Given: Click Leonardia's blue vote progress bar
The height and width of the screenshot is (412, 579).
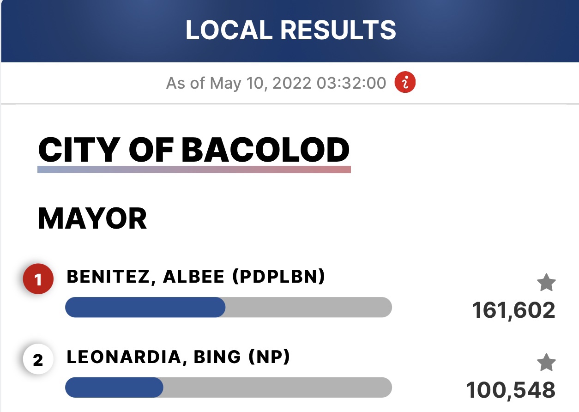Looking at the screenshot, I should pyautogui.click(x=114, y=387).
